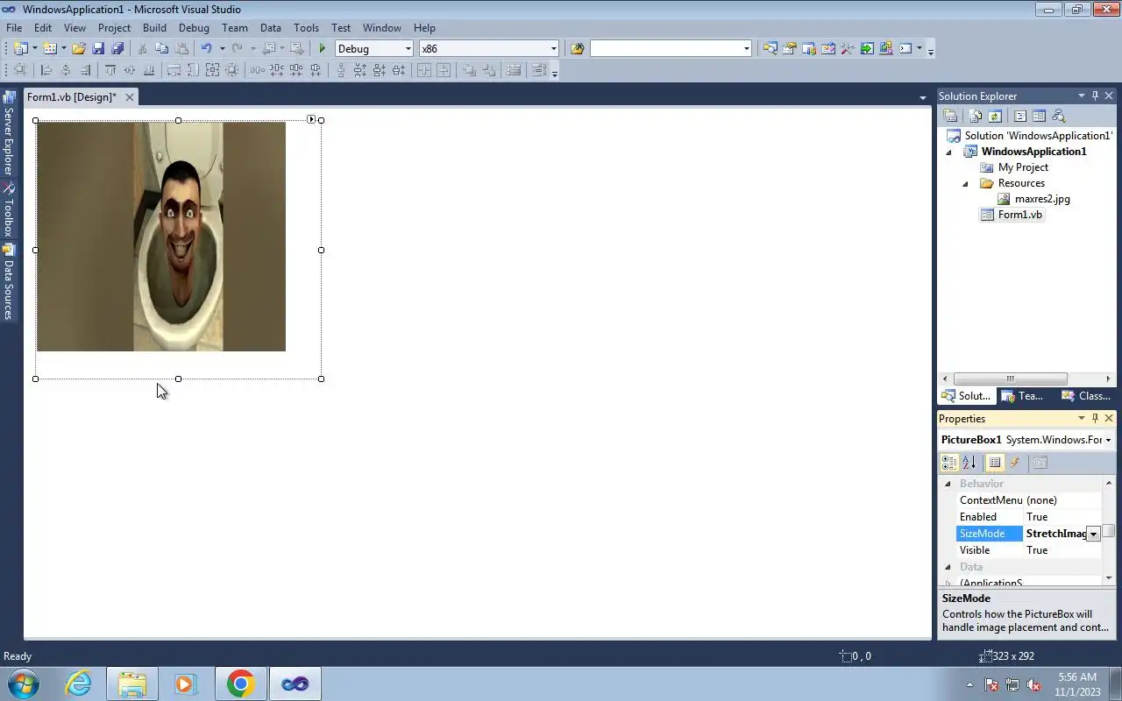Collapse the Behavior property category
The width and height of the screenshot is (1122, 701).
[948, 484]
